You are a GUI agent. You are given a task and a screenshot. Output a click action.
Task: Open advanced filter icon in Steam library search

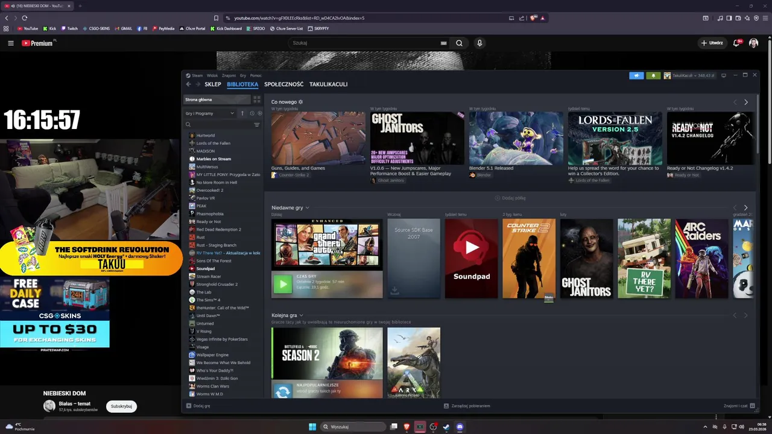257,125
